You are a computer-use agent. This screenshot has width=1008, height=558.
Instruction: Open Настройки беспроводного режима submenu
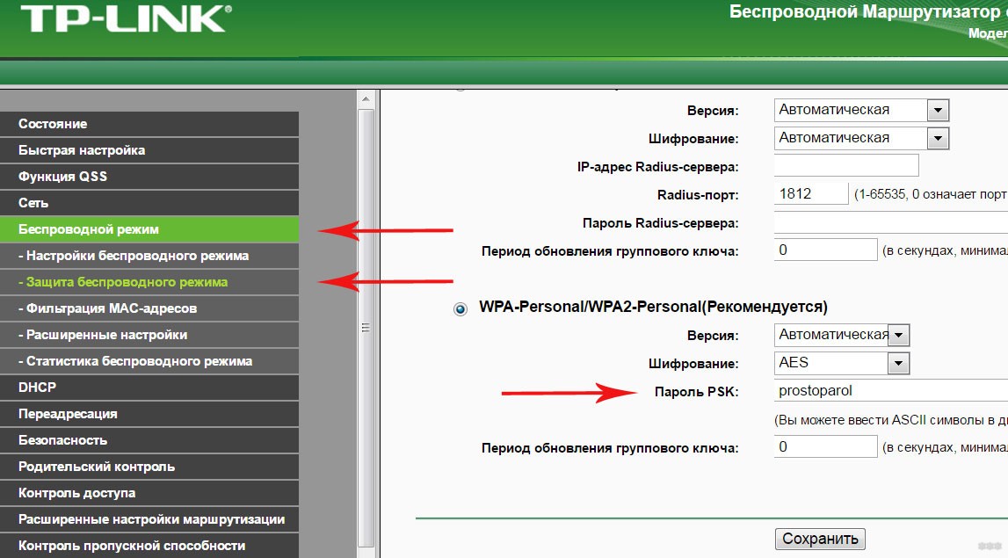point(149,255)
